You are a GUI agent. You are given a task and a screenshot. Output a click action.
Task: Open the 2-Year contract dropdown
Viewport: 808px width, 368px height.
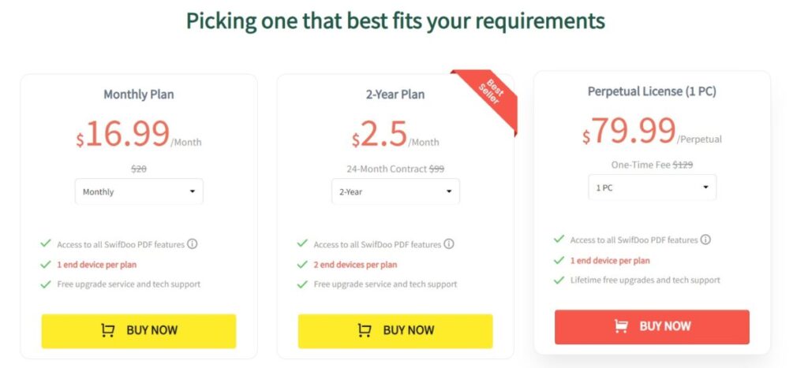(x=396, y=191)
